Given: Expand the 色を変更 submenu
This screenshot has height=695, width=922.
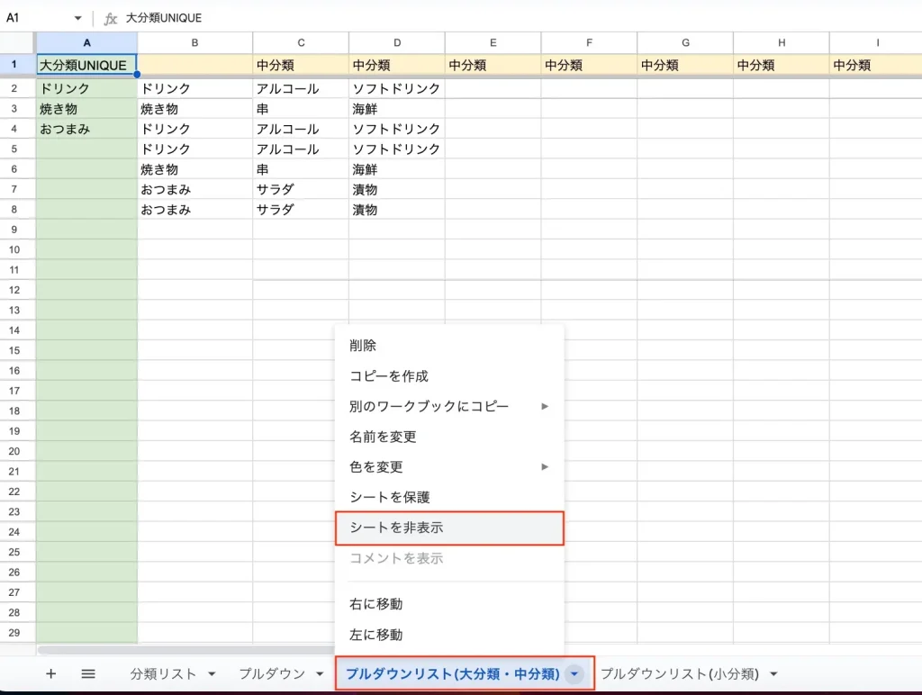Looking at the screenshot, I should [x=545, y=467].
